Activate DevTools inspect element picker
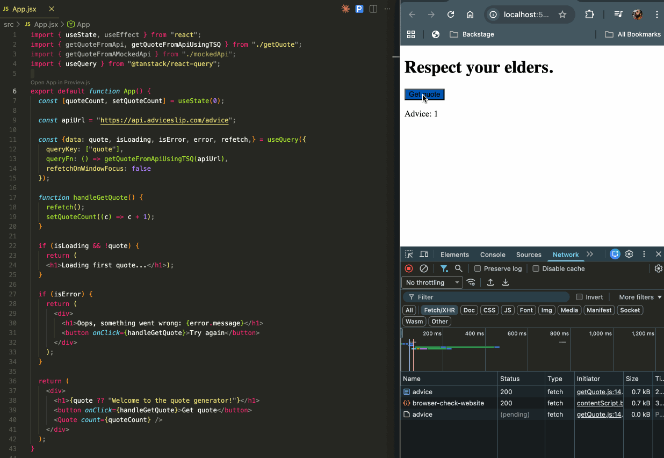The height and width of the screenshot is (458, 664). [x=409, y=255]
